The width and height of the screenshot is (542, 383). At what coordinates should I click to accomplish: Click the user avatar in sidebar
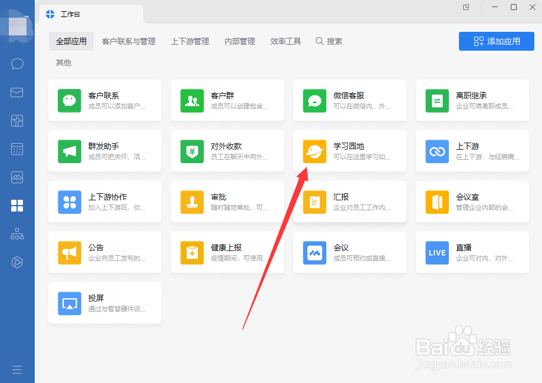(x=17, y=26)
